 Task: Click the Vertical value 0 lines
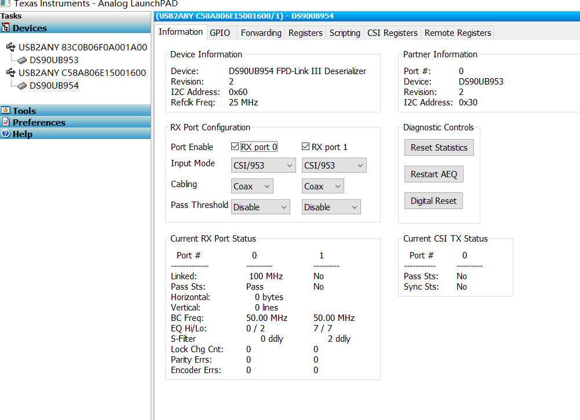pos(267,307)
